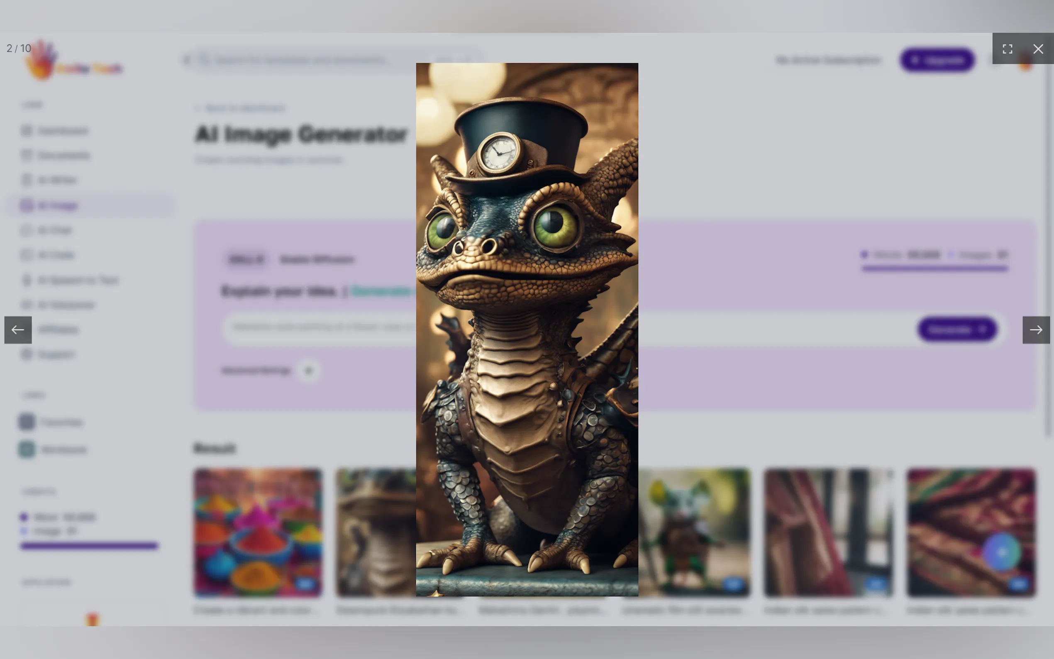Screen dimensions: 1054x659
Task: Go to previous image with left arrow
Action: click(x=18, y=330)
